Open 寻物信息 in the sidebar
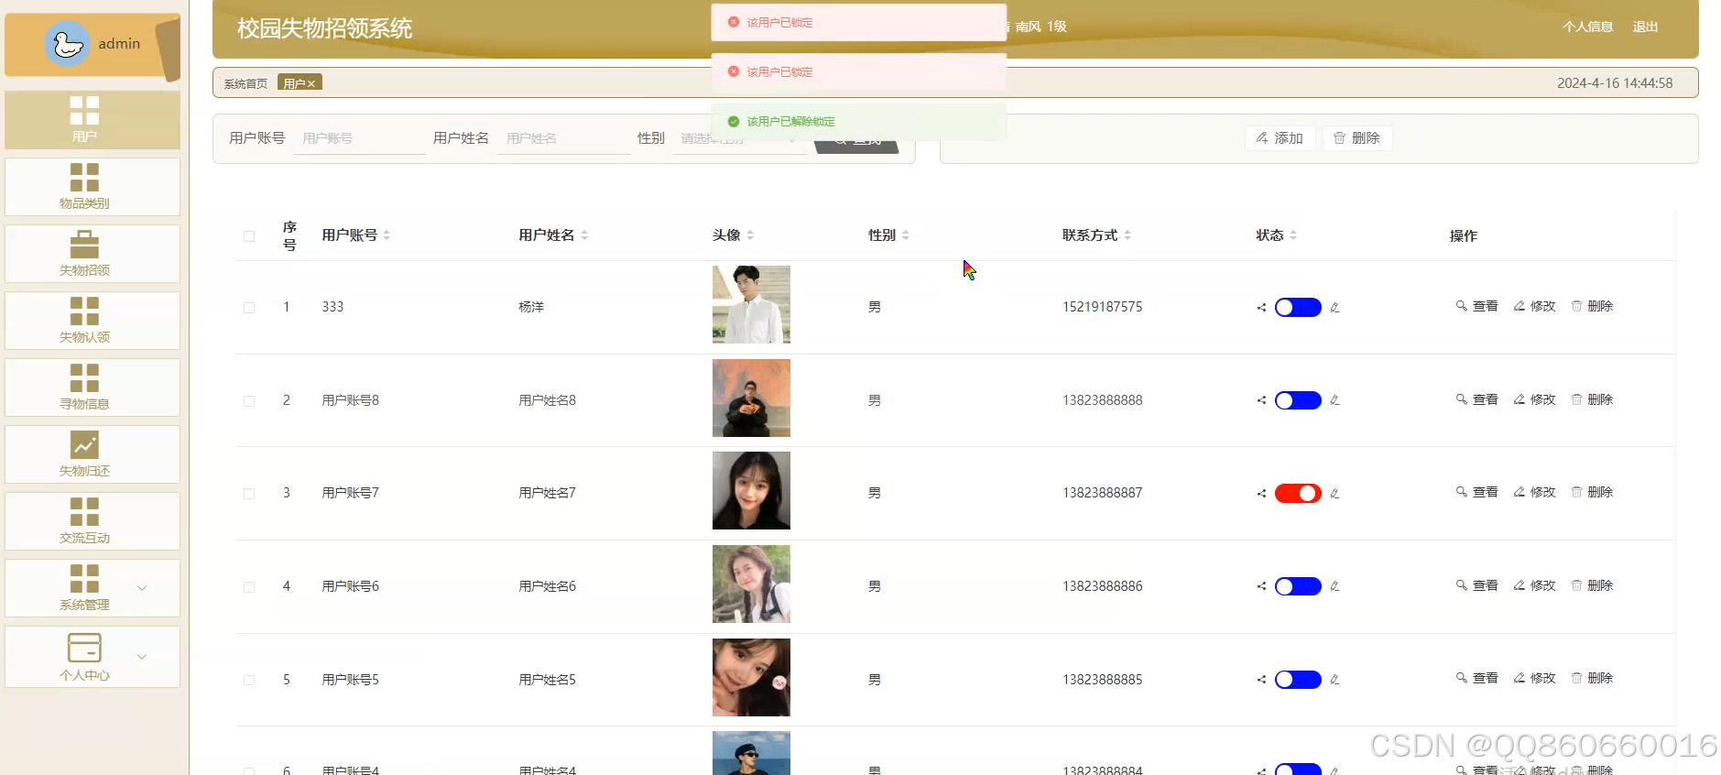 click(93, 387)
